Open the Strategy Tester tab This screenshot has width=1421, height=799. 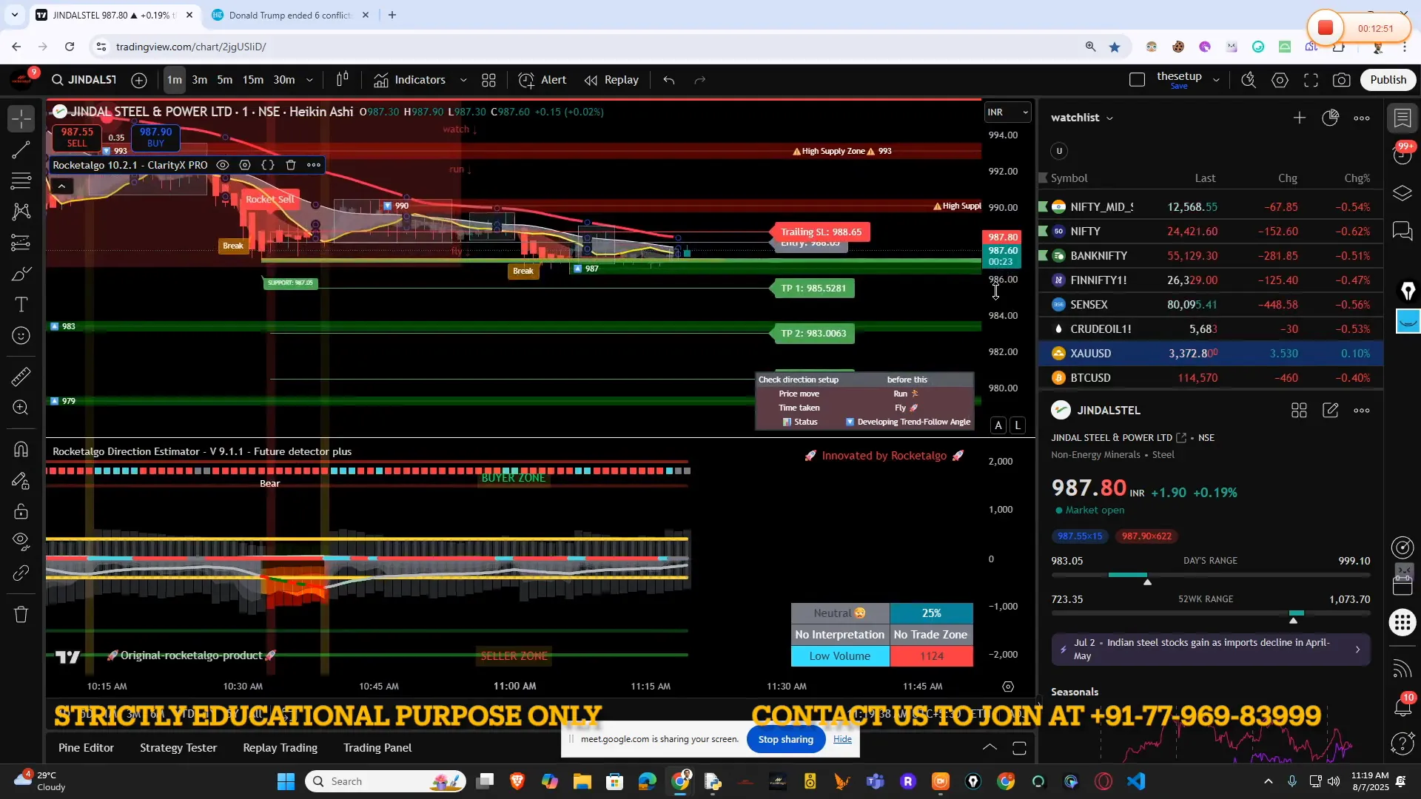click(x=178, y=748)
